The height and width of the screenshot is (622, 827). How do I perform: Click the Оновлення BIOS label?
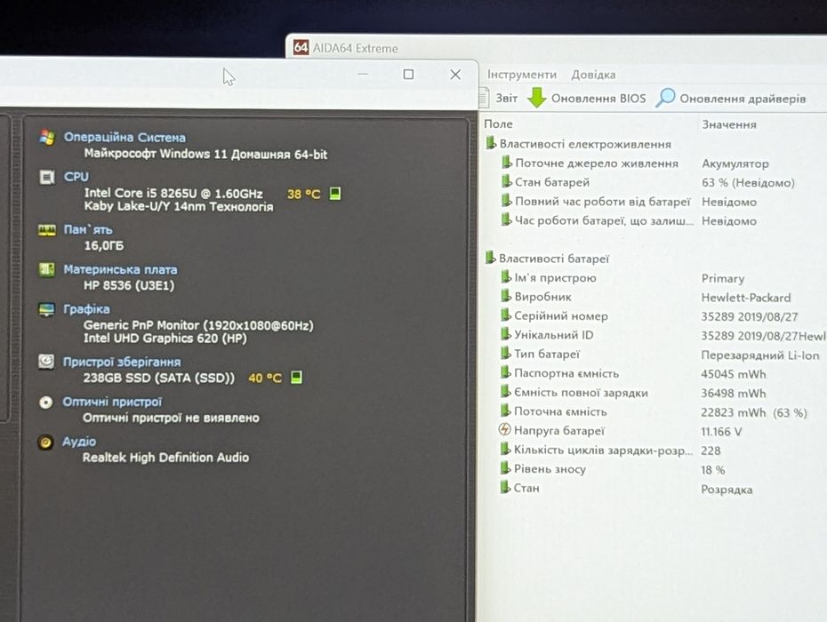click(598, 99)
